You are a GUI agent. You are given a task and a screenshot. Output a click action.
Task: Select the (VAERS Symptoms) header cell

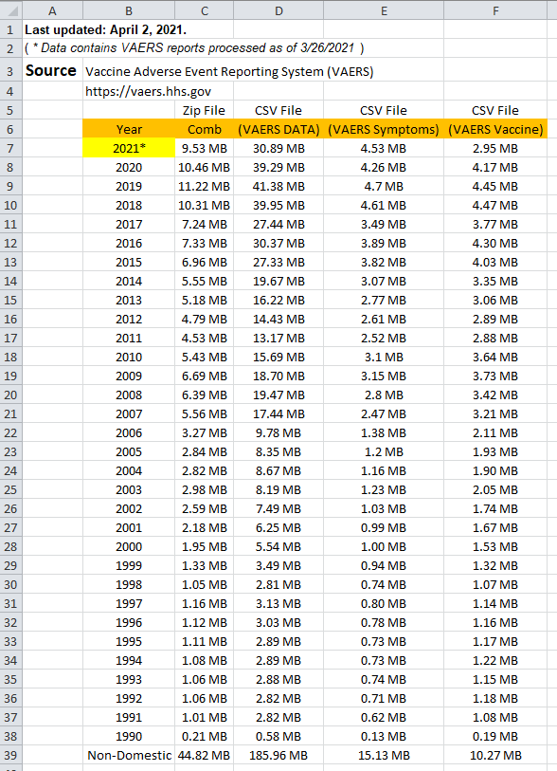click(384, 129)
